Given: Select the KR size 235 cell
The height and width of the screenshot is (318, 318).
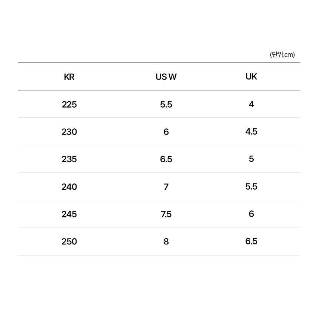Looking at the screenshot, I should point(69,159).
